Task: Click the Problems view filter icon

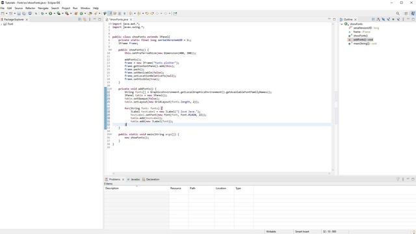Action: click(398, 179)
